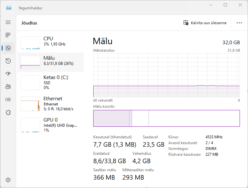Screen dimensions: 248x188
Task: Click the 'Riistvara kasutuses:' label
Action: point(185,154)
